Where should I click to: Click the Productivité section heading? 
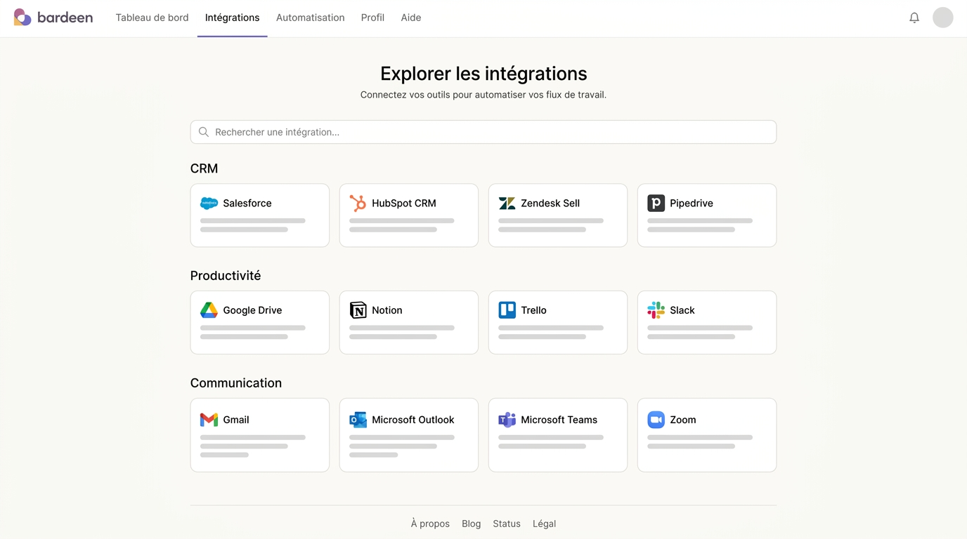(x=226, y=276)
